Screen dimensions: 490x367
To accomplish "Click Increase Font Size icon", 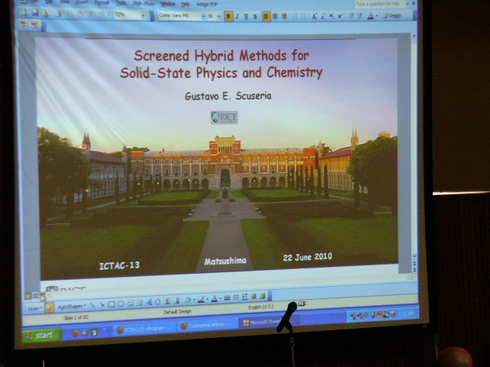I will [314, 16].
